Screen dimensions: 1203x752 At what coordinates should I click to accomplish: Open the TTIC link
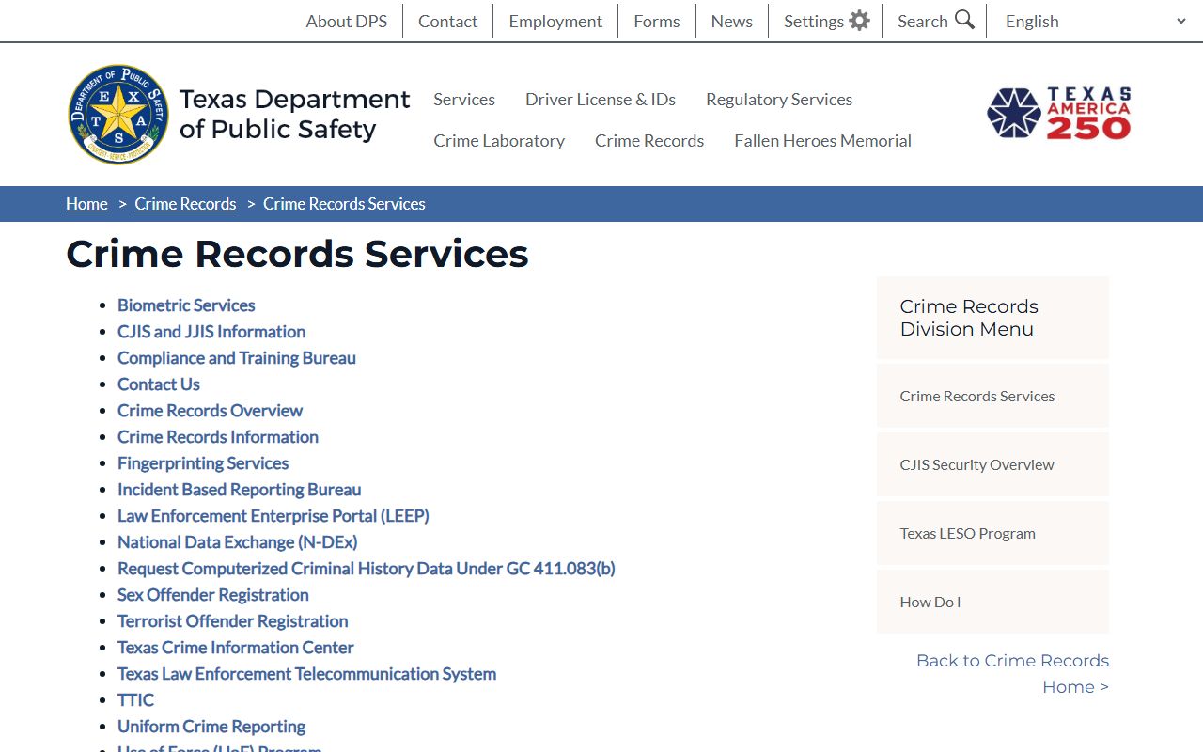pos(135,700)
